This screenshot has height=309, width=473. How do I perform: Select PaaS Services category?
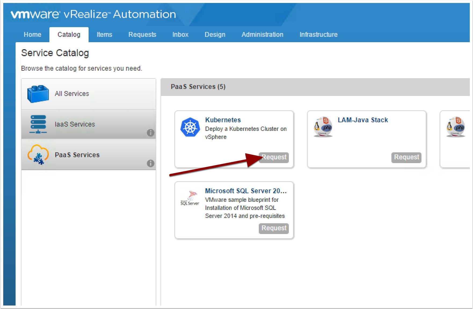tap(89, 155)
